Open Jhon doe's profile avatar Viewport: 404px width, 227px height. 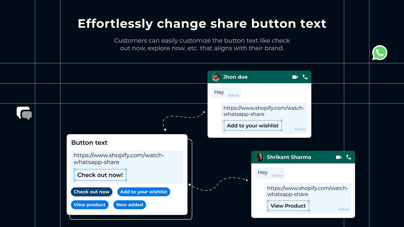pyautogui.click(x=216, y=77)
